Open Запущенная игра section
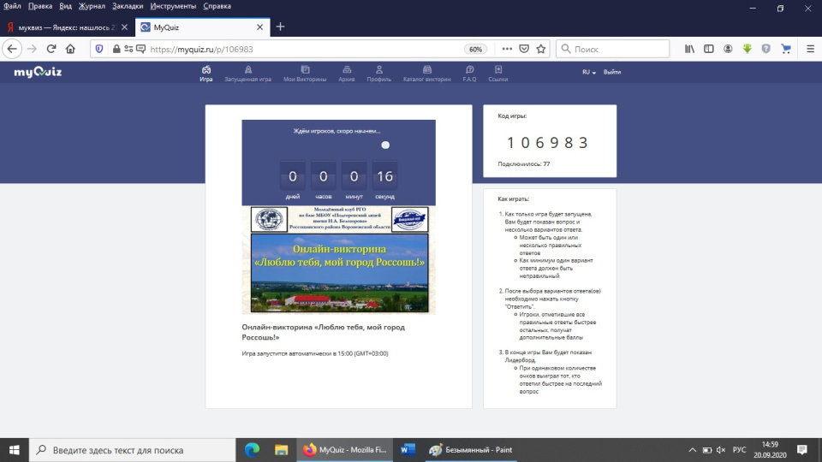This screenshot has height=462, width=822. [248, 73]
